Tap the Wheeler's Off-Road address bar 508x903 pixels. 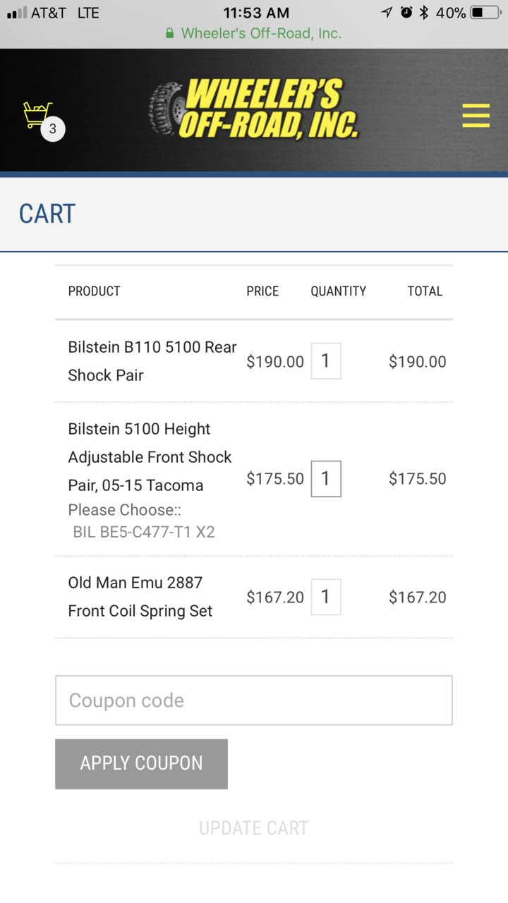point(254,33)
